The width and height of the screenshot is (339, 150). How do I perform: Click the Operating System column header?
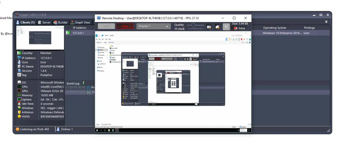(275, 28)
